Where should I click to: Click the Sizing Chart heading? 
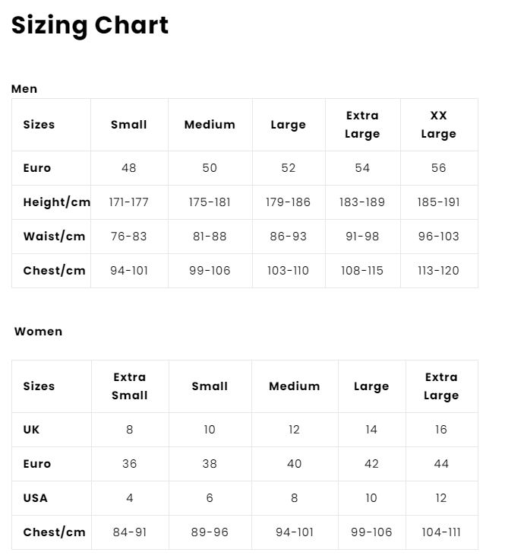[x=90, y=26]
